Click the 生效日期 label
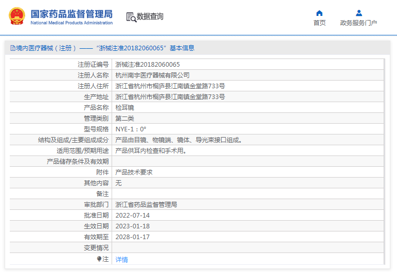397x272 pixels. tap(96, 226)
